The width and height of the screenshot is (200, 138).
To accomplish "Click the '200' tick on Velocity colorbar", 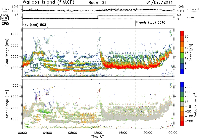I will 188,87.
